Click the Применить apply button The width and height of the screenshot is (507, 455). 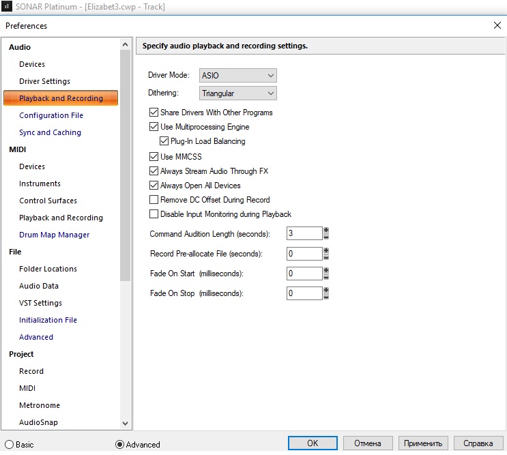pyautogui.click(x=423, y=443)
